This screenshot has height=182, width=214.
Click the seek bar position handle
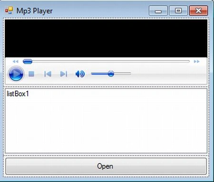pos(28,61)
